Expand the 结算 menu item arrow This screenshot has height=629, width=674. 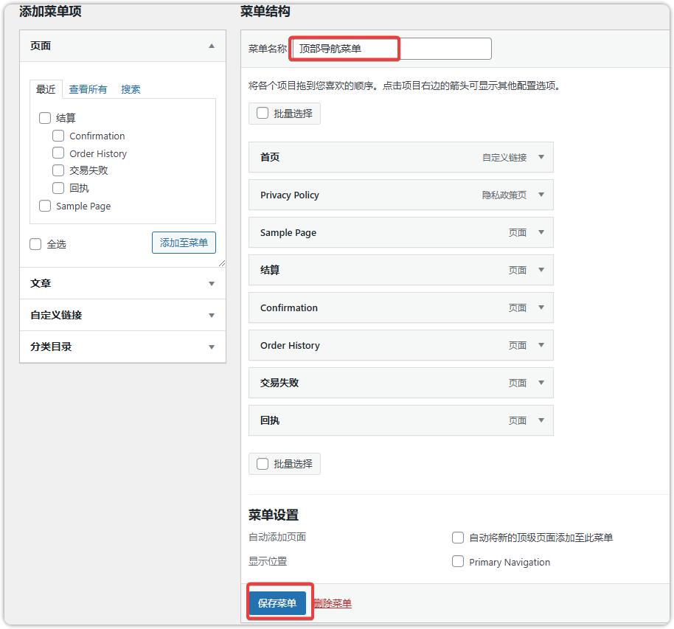[x=541, y=270]
